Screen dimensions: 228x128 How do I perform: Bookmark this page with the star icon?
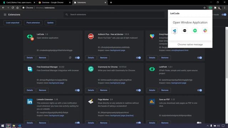click(x=204, y=8)
